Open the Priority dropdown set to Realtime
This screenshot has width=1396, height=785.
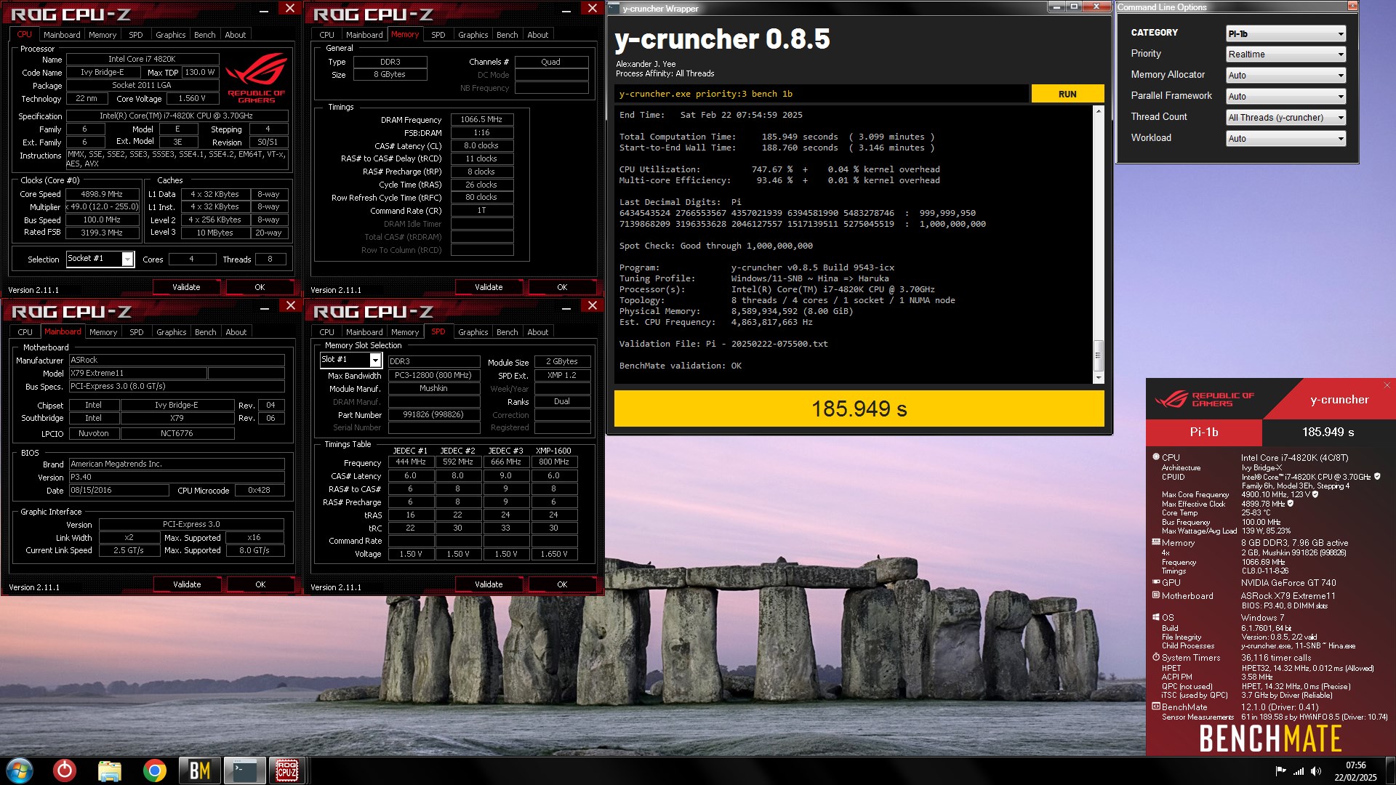pos(1285,55)
